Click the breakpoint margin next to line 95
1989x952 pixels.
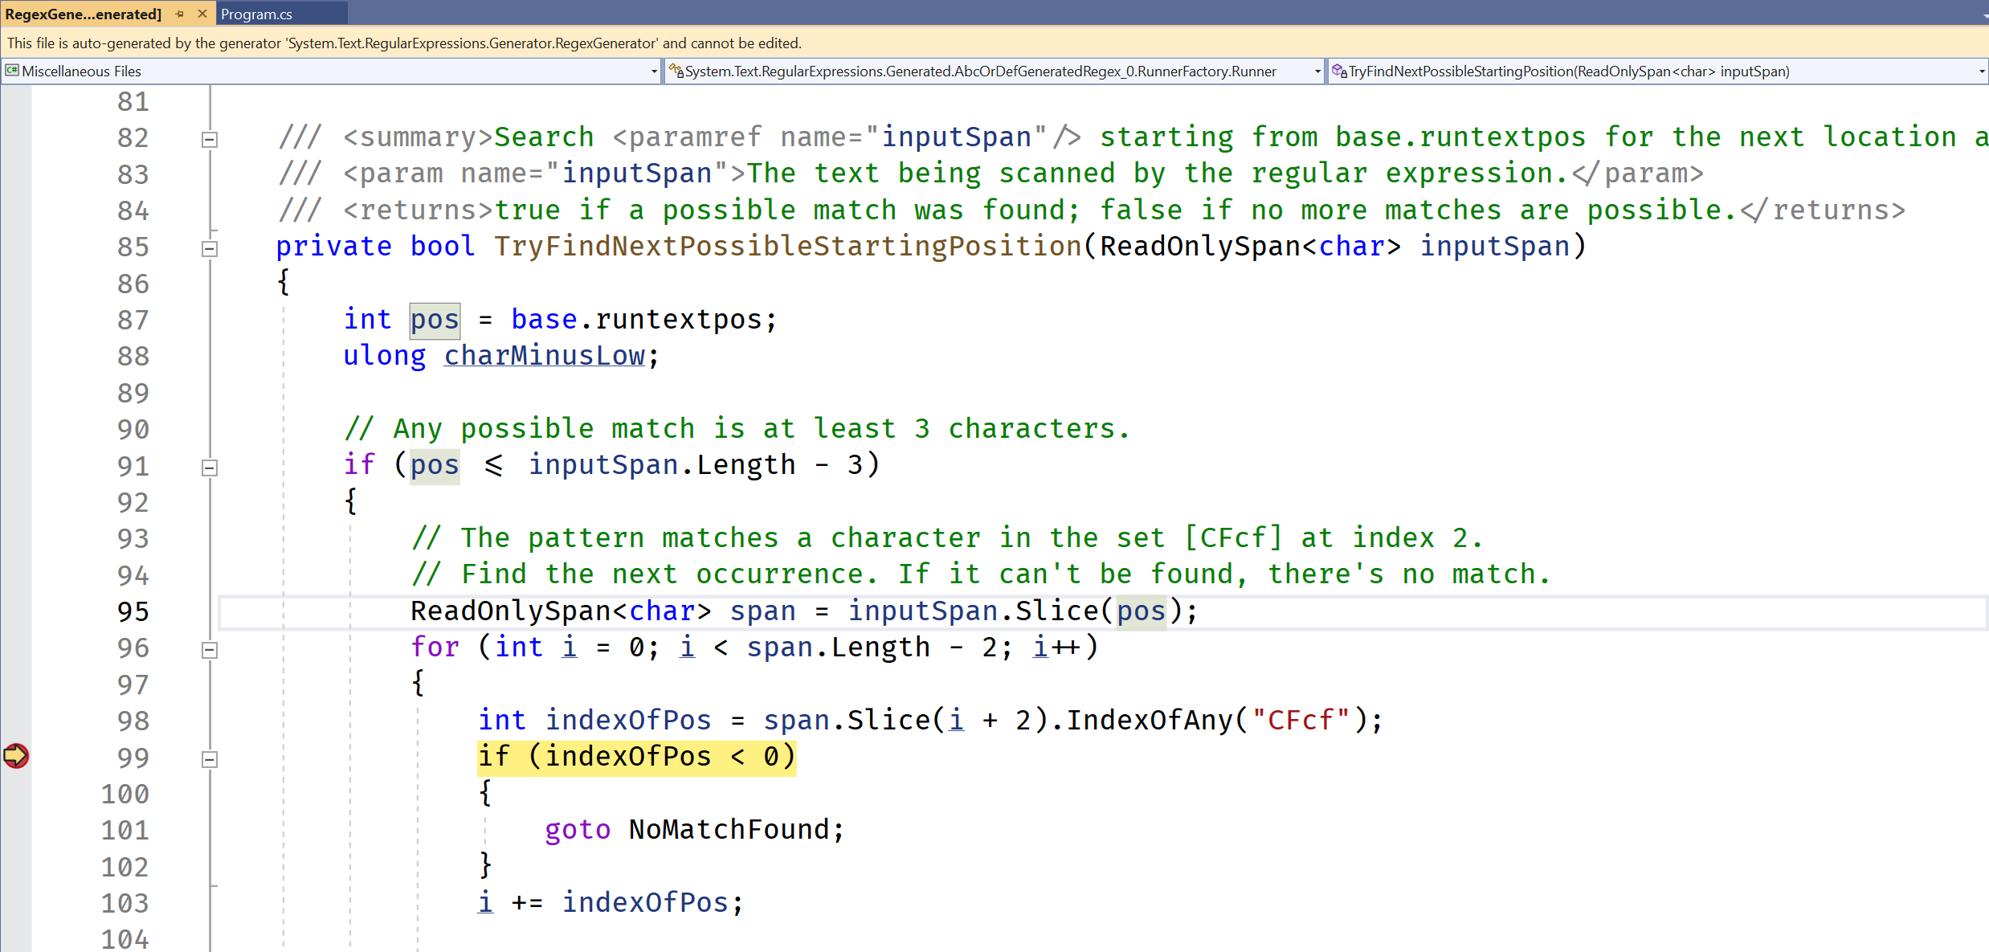click(16, 611)
